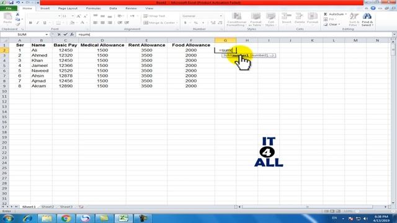Screen dimensions: 397x223
Task: Open Cell Styles gallery
Action: tap(270, 19)
